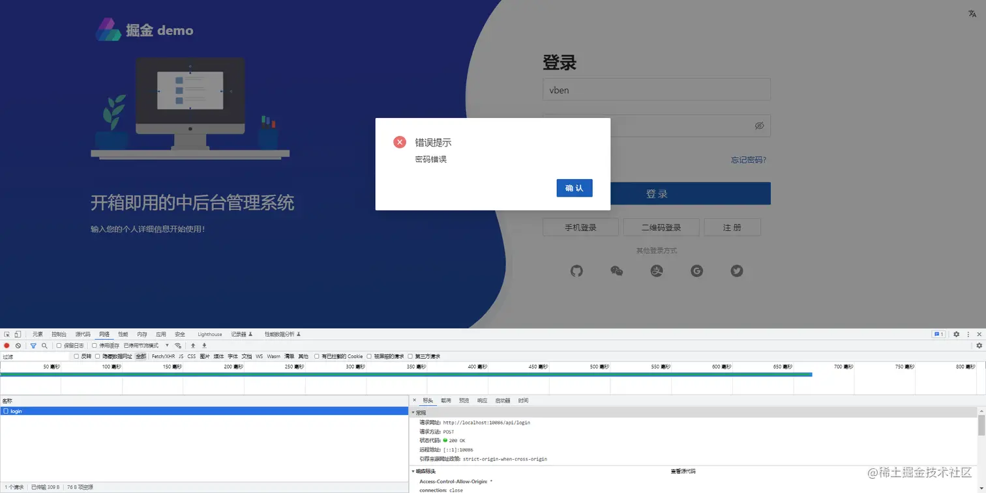
Task: Switch to the 控制台 Console panel
Action: [x=59, y=334]
